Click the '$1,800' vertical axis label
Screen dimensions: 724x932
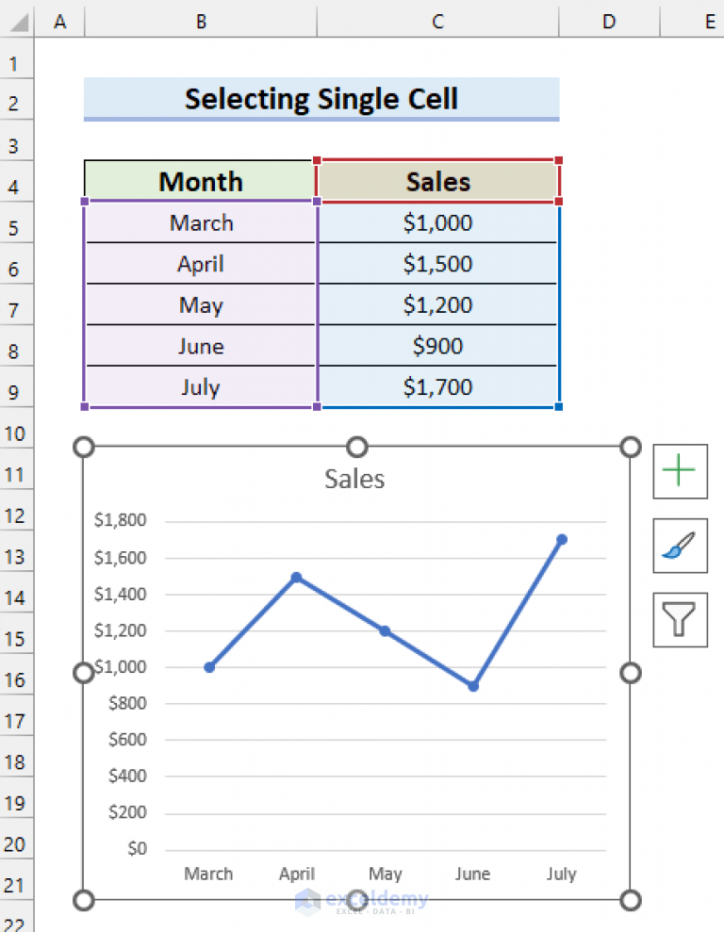click(x=120, y=520)
